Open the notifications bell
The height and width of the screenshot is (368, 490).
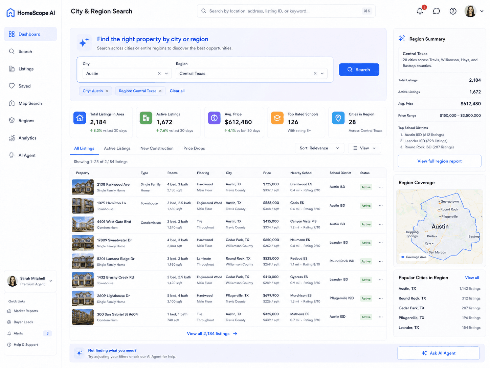(420, 11)
